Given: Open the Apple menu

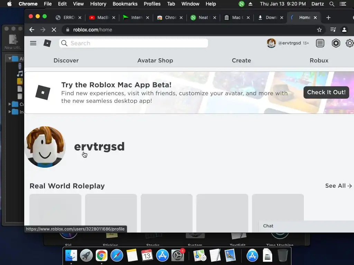Looking at the screenshot, I should click(9, 4).
